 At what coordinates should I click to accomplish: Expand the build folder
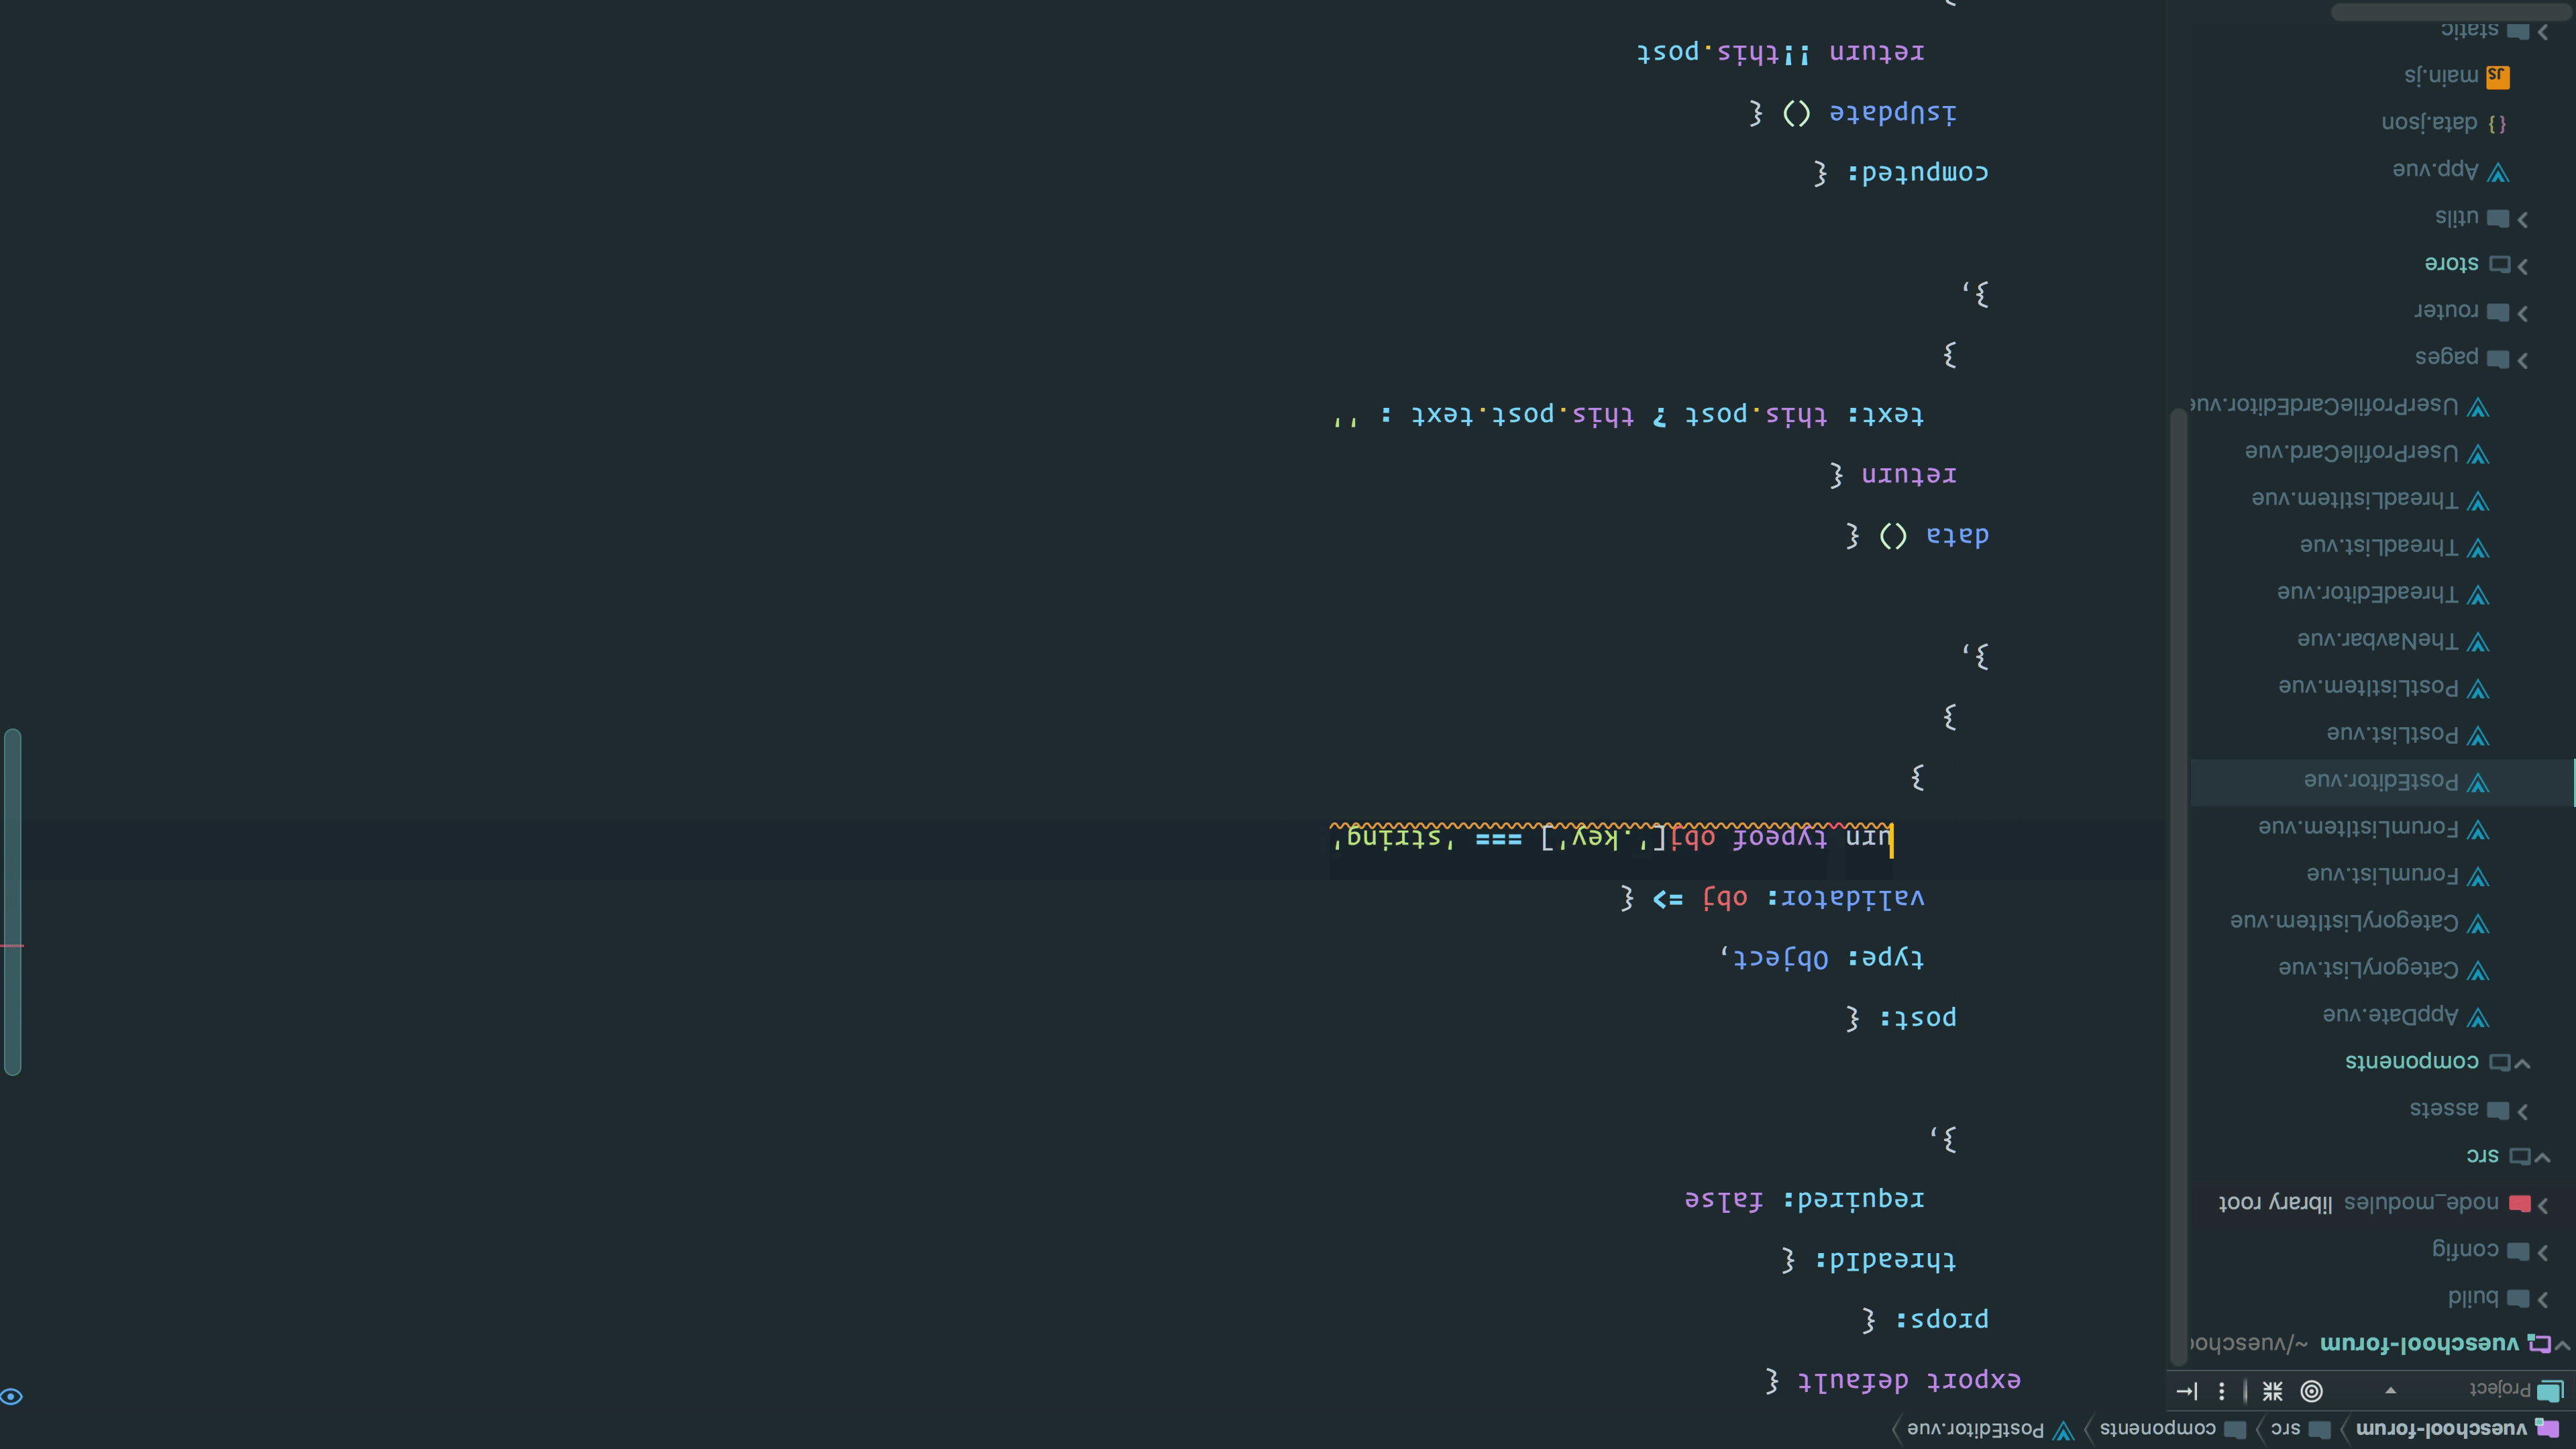[2542, 1299]
